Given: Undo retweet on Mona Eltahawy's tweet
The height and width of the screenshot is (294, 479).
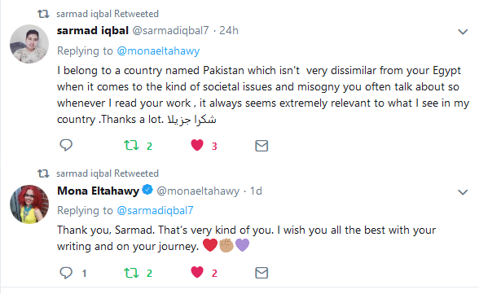Looking at the screenshot, I should point(131,273).
